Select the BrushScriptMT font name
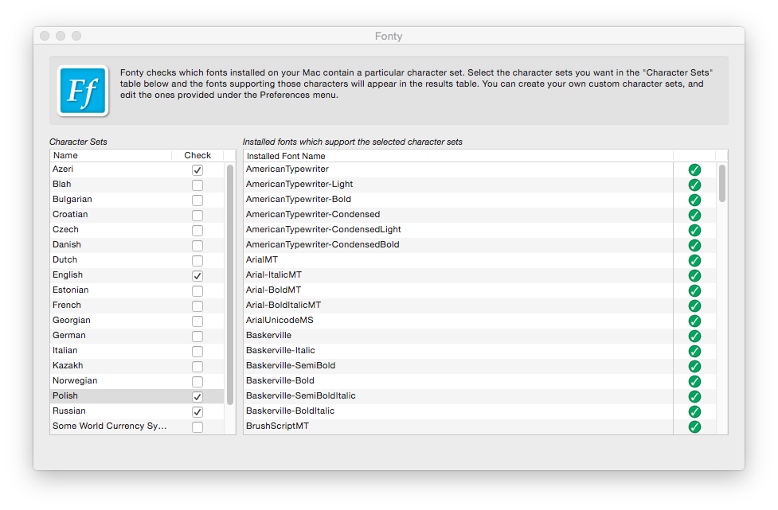The image size is (778, 510). tap(277, 426)
